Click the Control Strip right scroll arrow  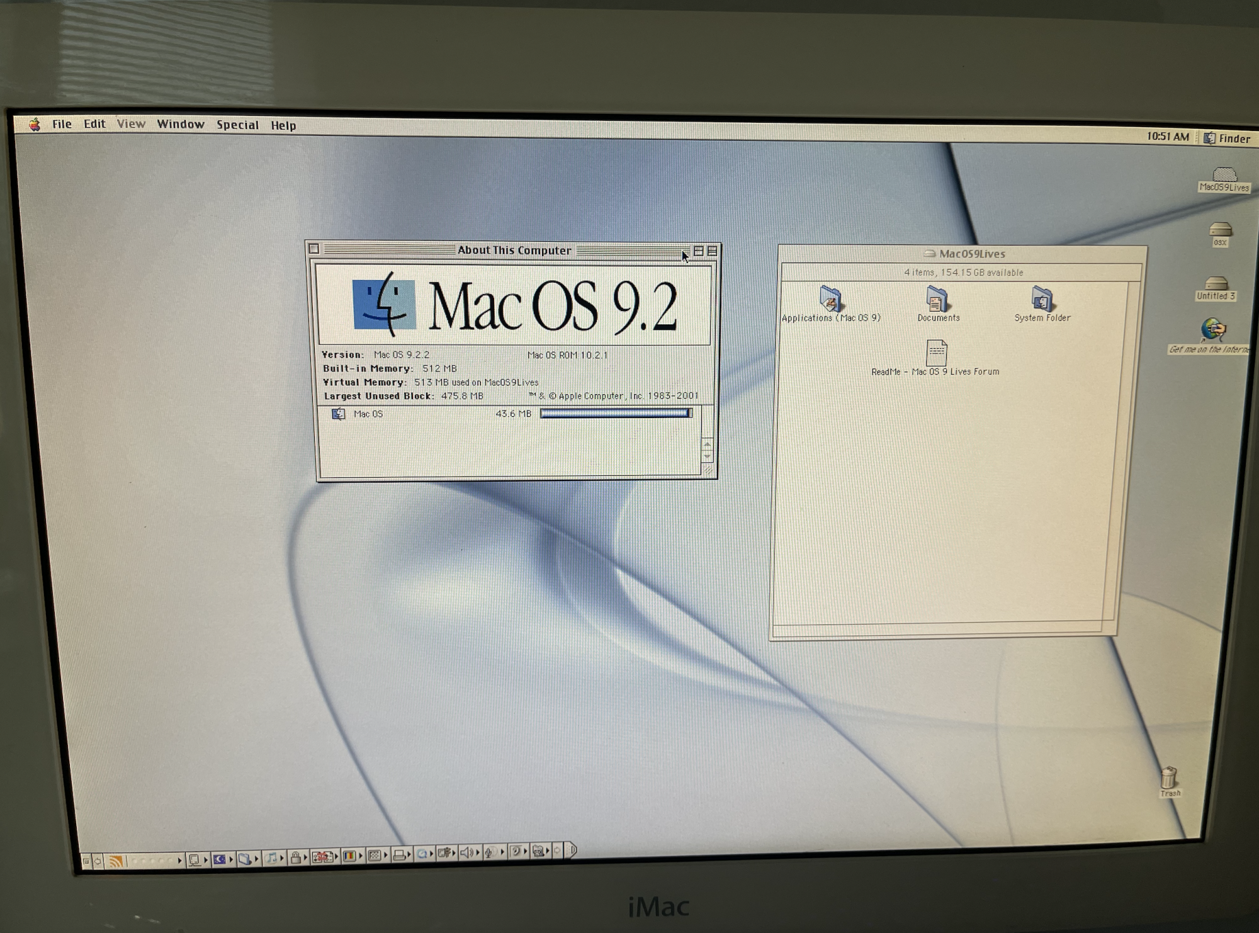[x=557, y=851]
